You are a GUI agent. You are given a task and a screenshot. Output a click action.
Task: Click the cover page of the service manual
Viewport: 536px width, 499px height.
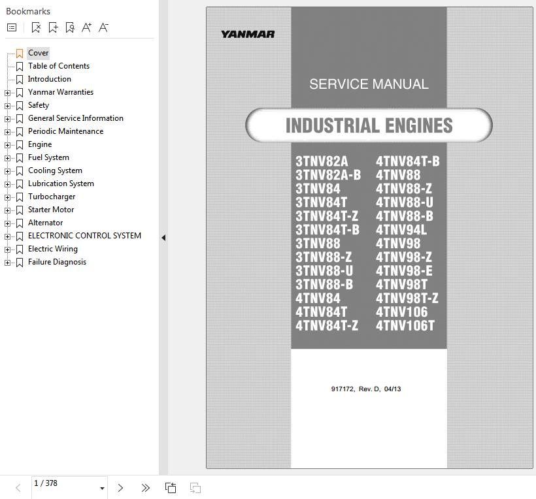pyautogui.click(x=369, y=238)
